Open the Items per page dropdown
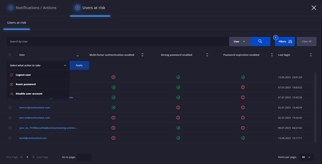 [x=307, y=157]
